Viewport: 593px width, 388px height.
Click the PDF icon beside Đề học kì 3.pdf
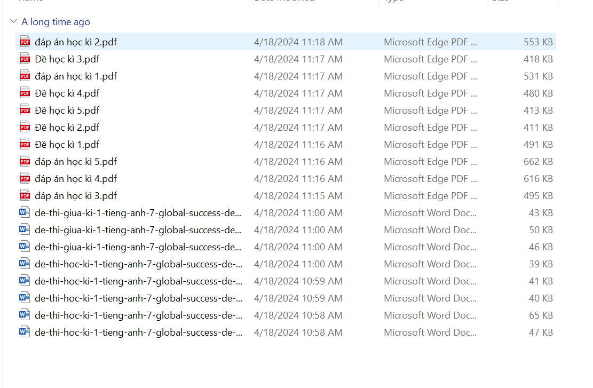[x=25, y=59]
